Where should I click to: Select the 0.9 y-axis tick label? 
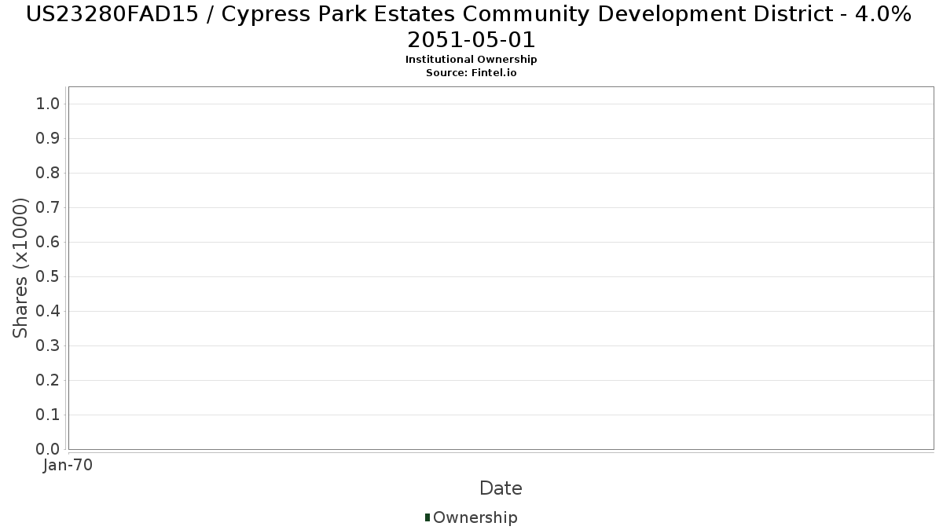(x=48, y=139)
